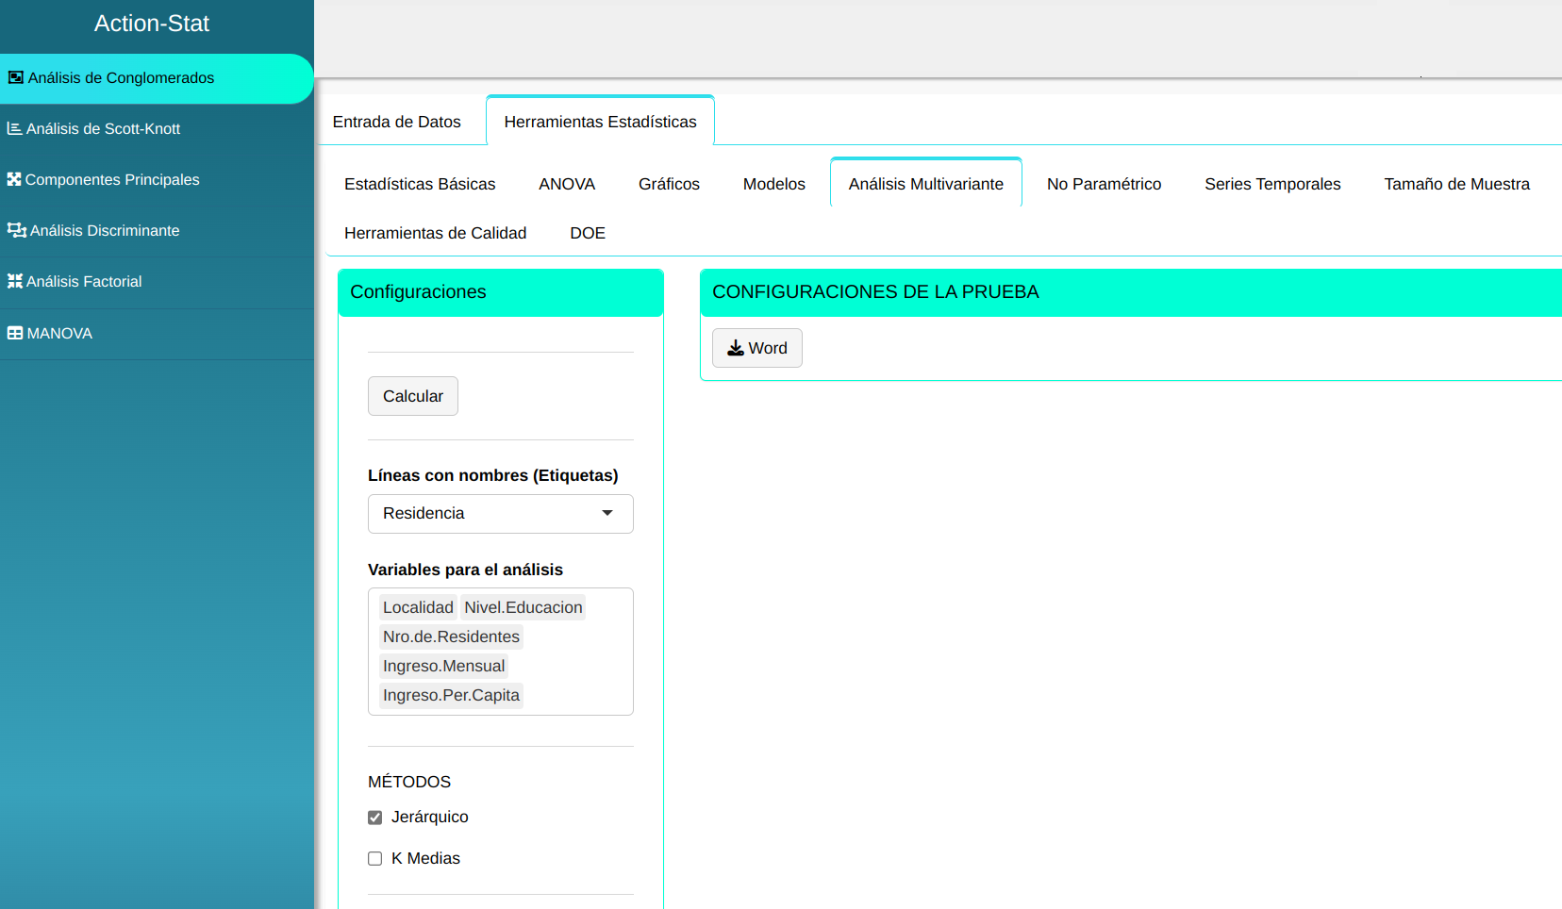1562x909 pixels.
Task: Enable the K Medias checkbox
Action: click(375, 859)
